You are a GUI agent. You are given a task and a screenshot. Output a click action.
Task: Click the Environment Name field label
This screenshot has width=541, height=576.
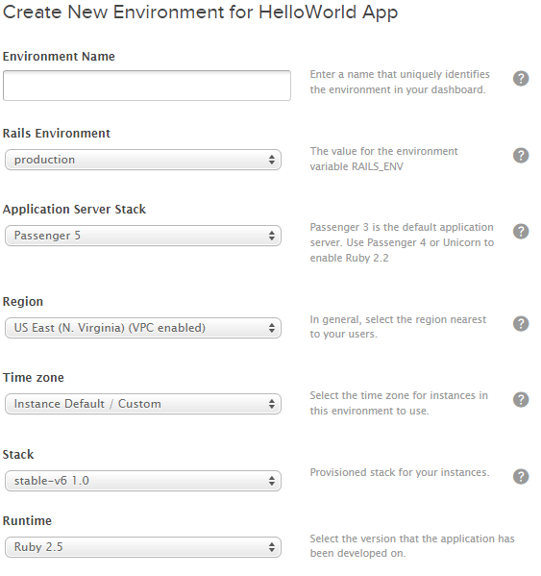click(59, 56)
